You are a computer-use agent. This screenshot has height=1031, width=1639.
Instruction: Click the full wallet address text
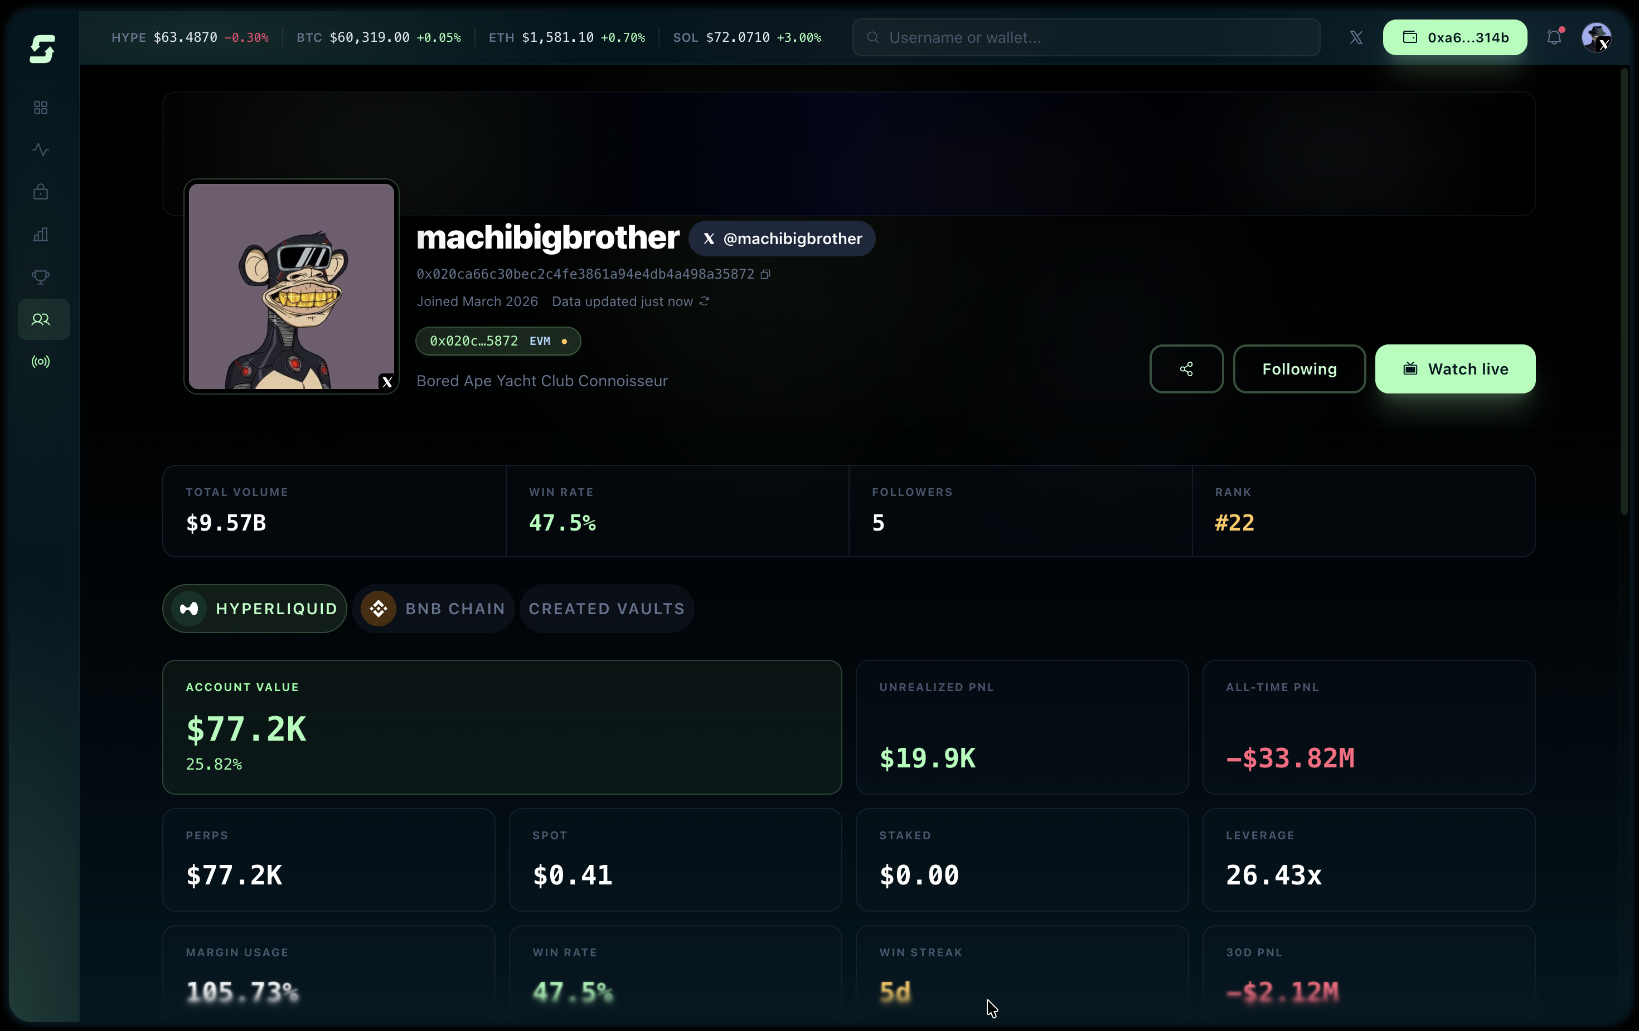coord(585,274)
